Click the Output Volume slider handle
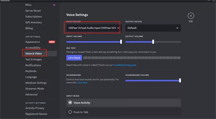Screen dimensions: 216x119 point(153,42)
